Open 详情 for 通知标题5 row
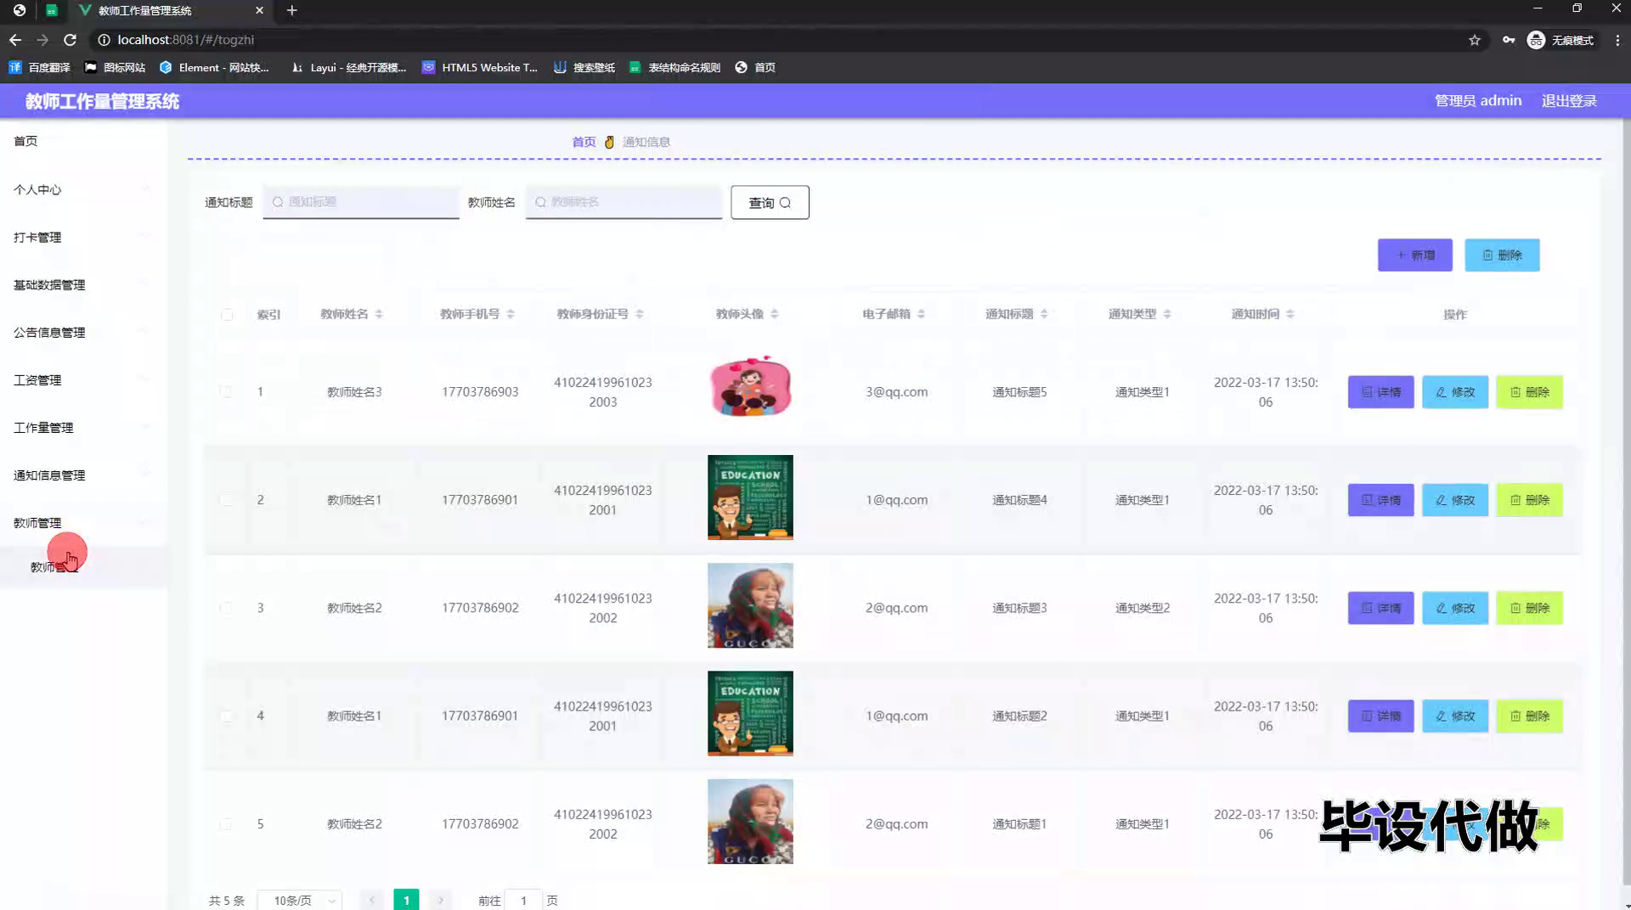Viewport: 1631px width, 910px height. 1380,391
